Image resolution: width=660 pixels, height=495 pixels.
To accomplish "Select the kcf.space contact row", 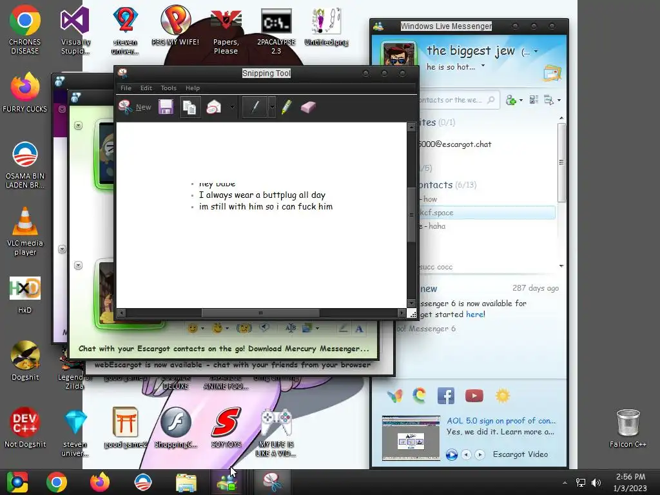I will tap(487, 213).
